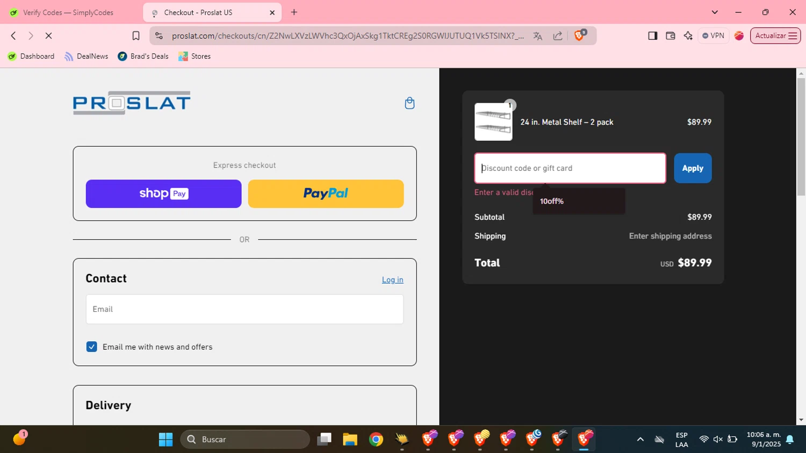Open the tab search dropdown arrow
Image resolution: width=806 pixels, height=453 pixels.
[715, 12]
